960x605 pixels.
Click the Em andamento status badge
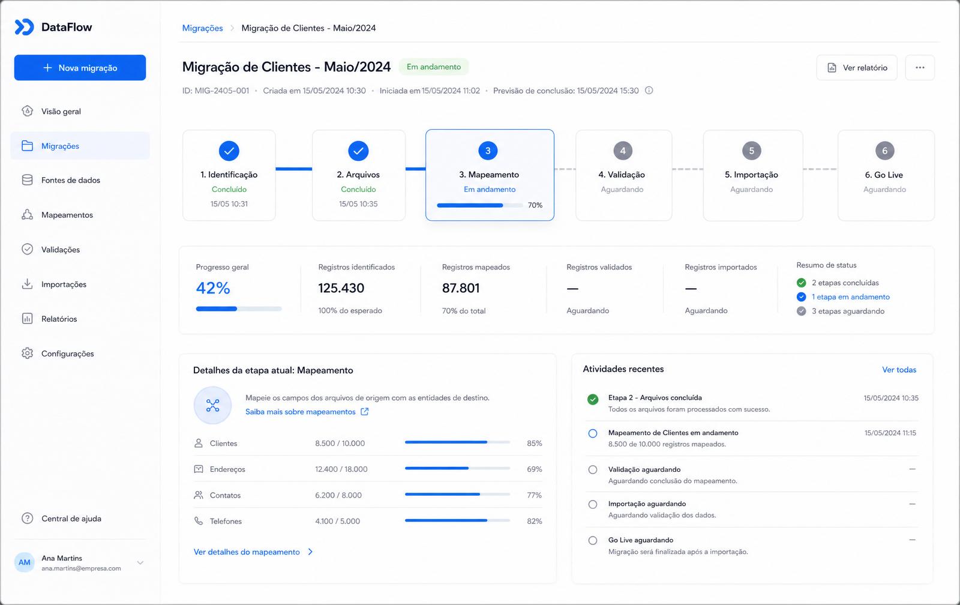(x=434, y=67)
